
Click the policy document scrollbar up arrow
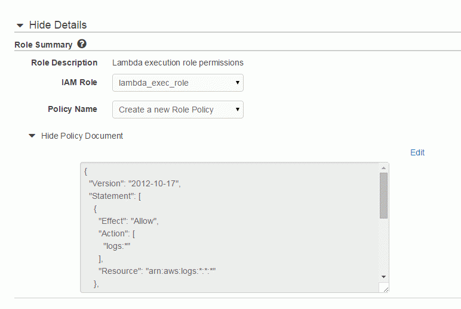[383, 168]
